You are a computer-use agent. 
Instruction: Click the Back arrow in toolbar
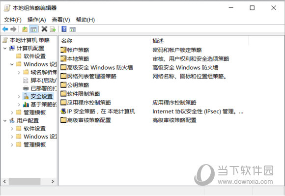coord(5,29)
